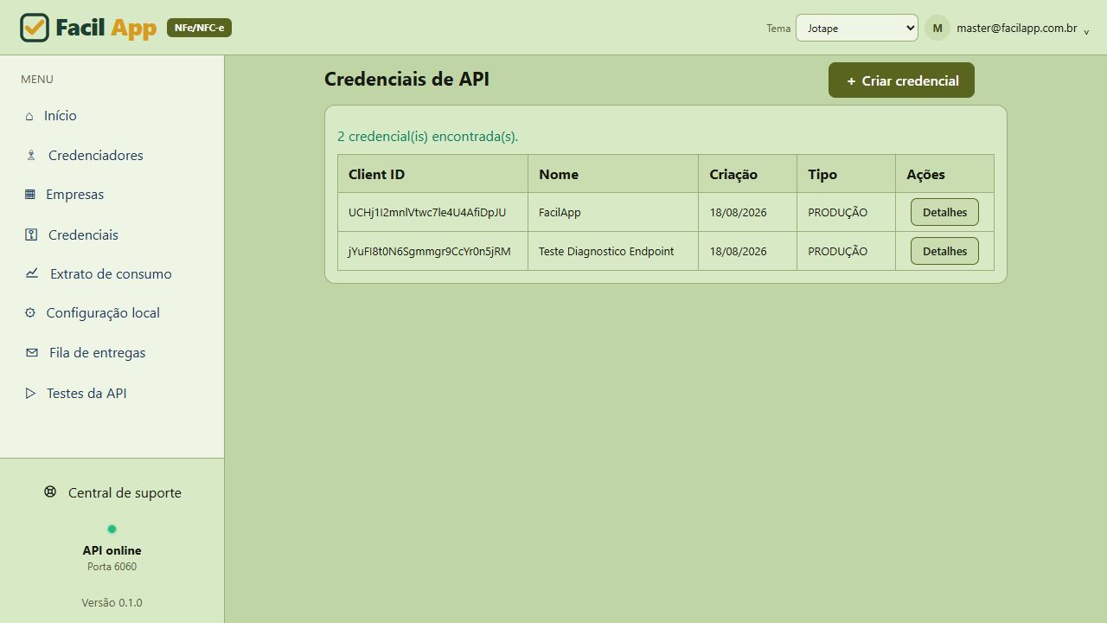Image resolution: width=1107 pixels, height=623 pixels.
Task: Click the 2 credencial(is) encontrada(s) message
Action: pos(427,137)
